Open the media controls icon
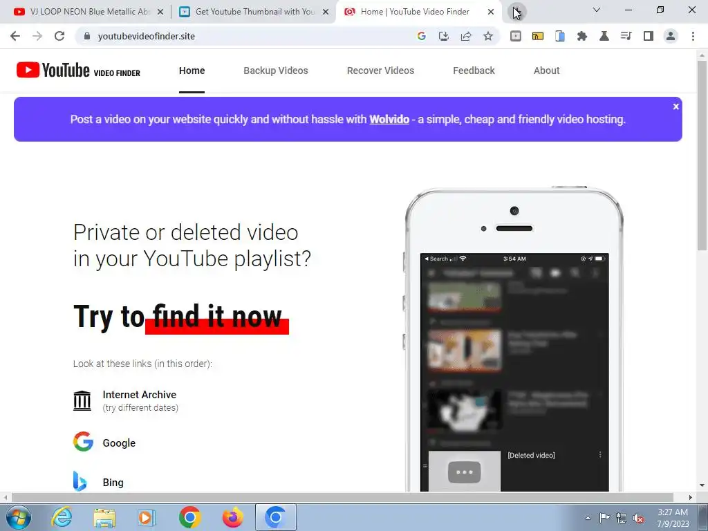 coord(626,36)
